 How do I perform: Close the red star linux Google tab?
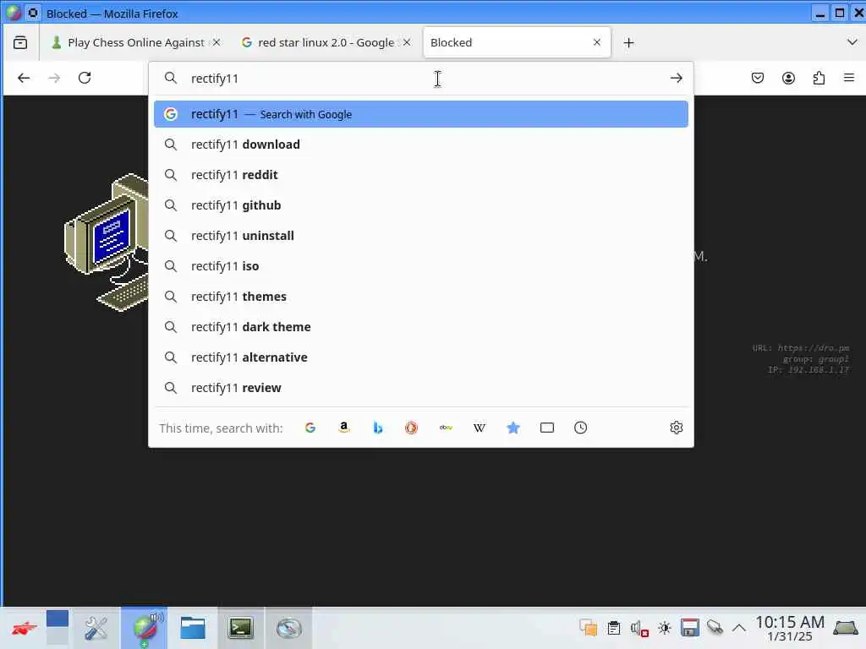(x=407, y=42)
